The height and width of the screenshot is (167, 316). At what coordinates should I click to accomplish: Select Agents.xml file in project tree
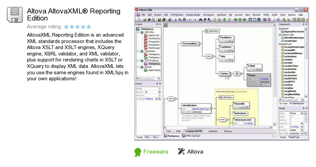coord(154,35)
